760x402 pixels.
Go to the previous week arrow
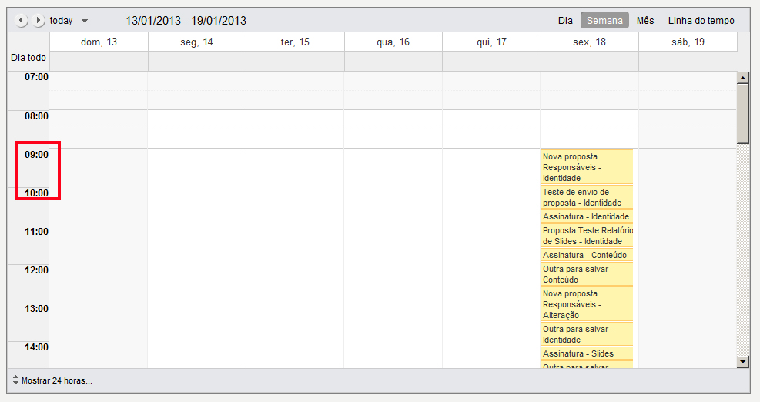click(22, 21)
